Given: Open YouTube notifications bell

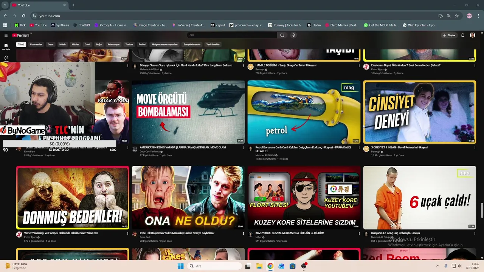Looking at the screenshot, I should 462,35.
